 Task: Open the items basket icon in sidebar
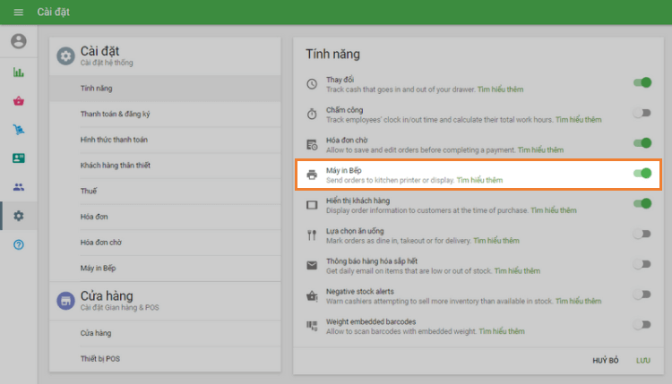point(19,101)
